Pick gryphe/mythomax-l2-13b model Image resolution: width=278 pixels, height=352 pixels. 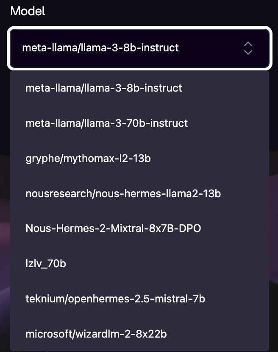(88, 159)
